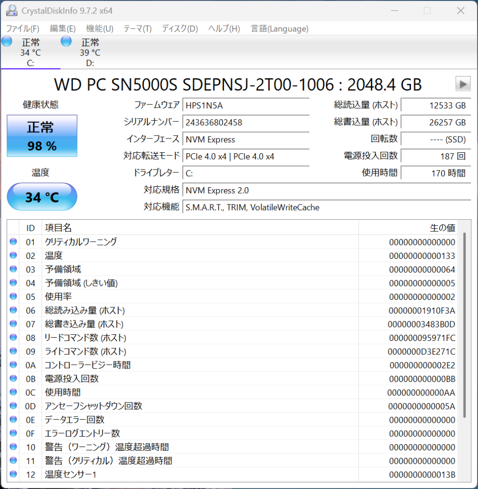Select the シリアルナンバー text field
Image resolution: width=478 pixels, height=489 pixels.
tap(245, 123)
